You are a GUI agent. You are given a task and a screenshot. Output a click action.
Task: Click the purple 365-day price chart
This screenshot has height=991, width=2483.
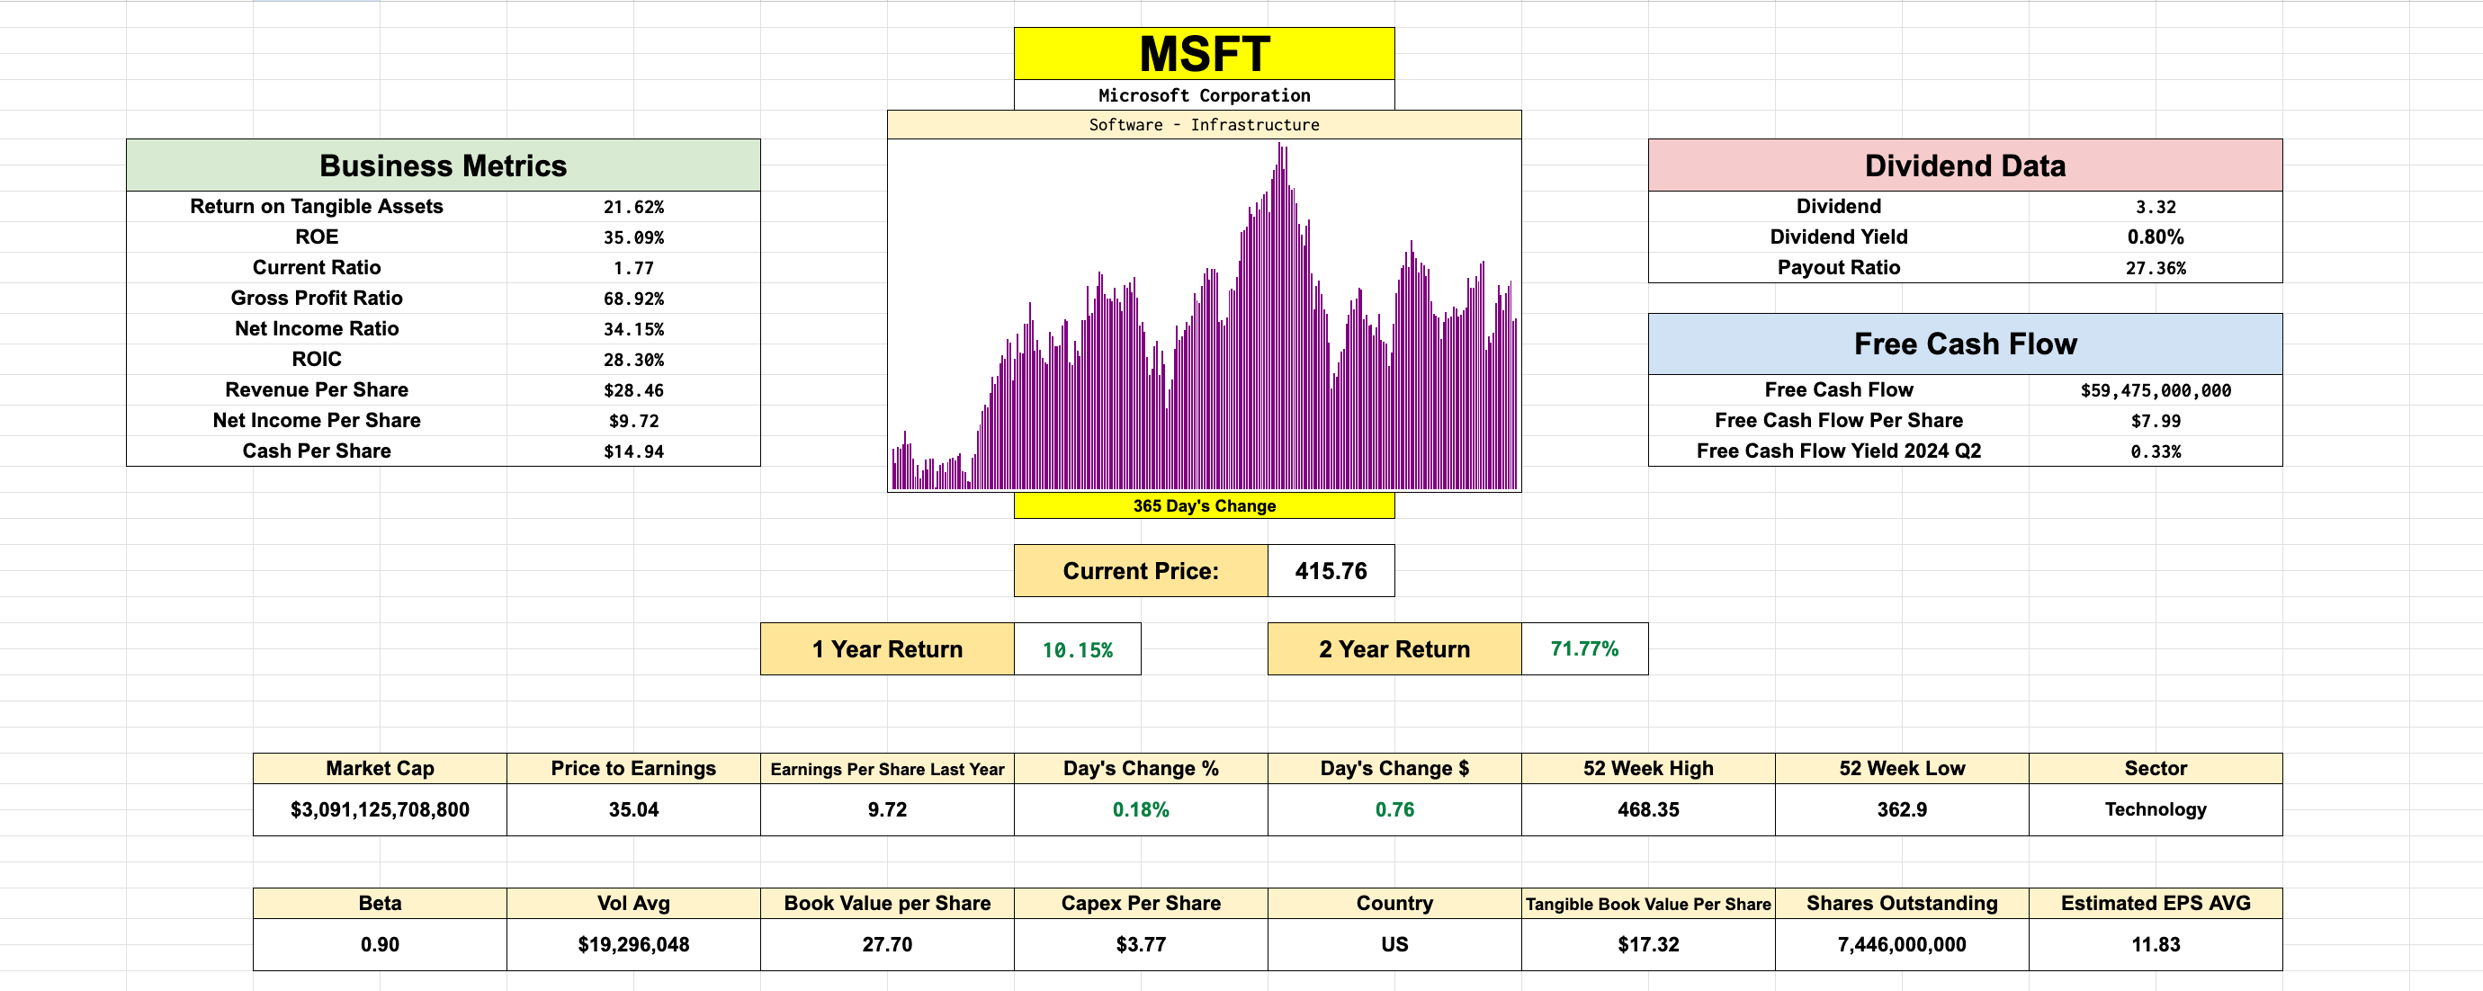[1204, 316]
